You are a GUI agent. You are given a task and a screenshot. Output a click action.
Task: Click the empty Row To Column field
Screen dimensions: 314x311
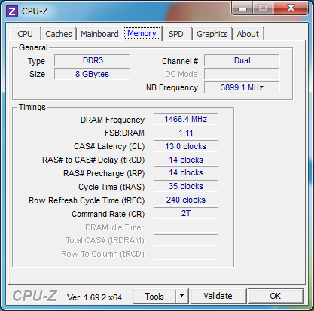[186, 254]
